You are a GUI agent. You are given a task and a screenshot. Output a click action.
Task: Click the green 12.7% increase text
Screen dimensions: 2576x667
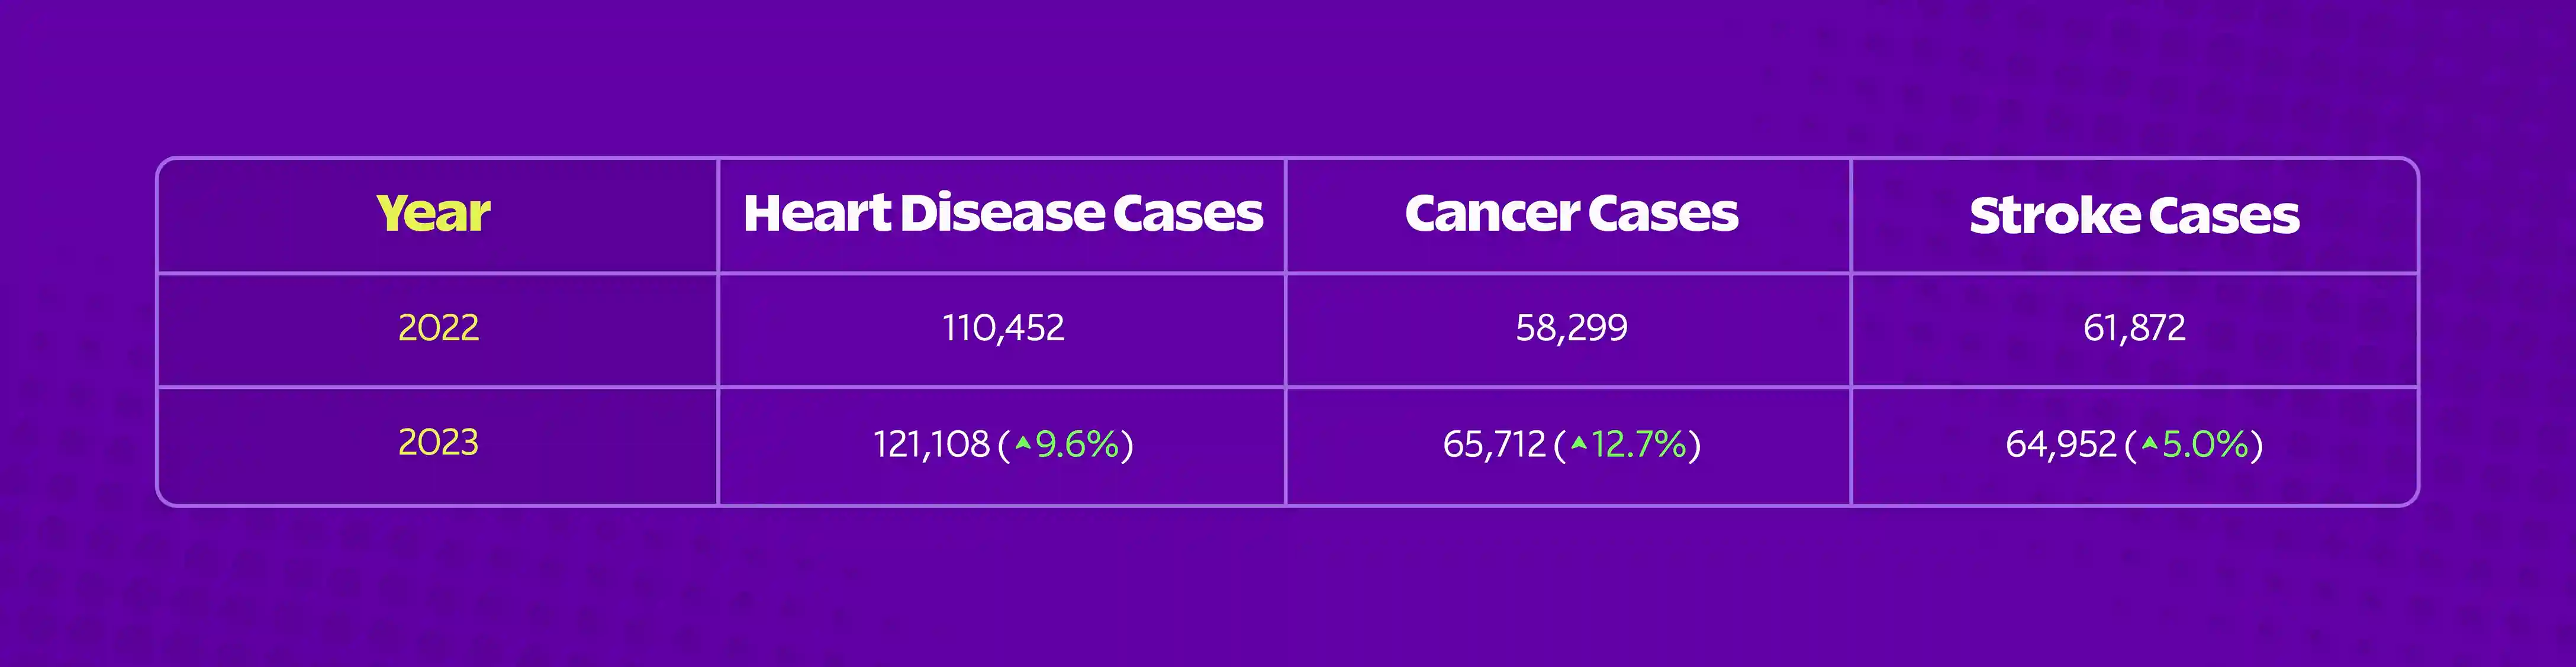coord(1639,444)
